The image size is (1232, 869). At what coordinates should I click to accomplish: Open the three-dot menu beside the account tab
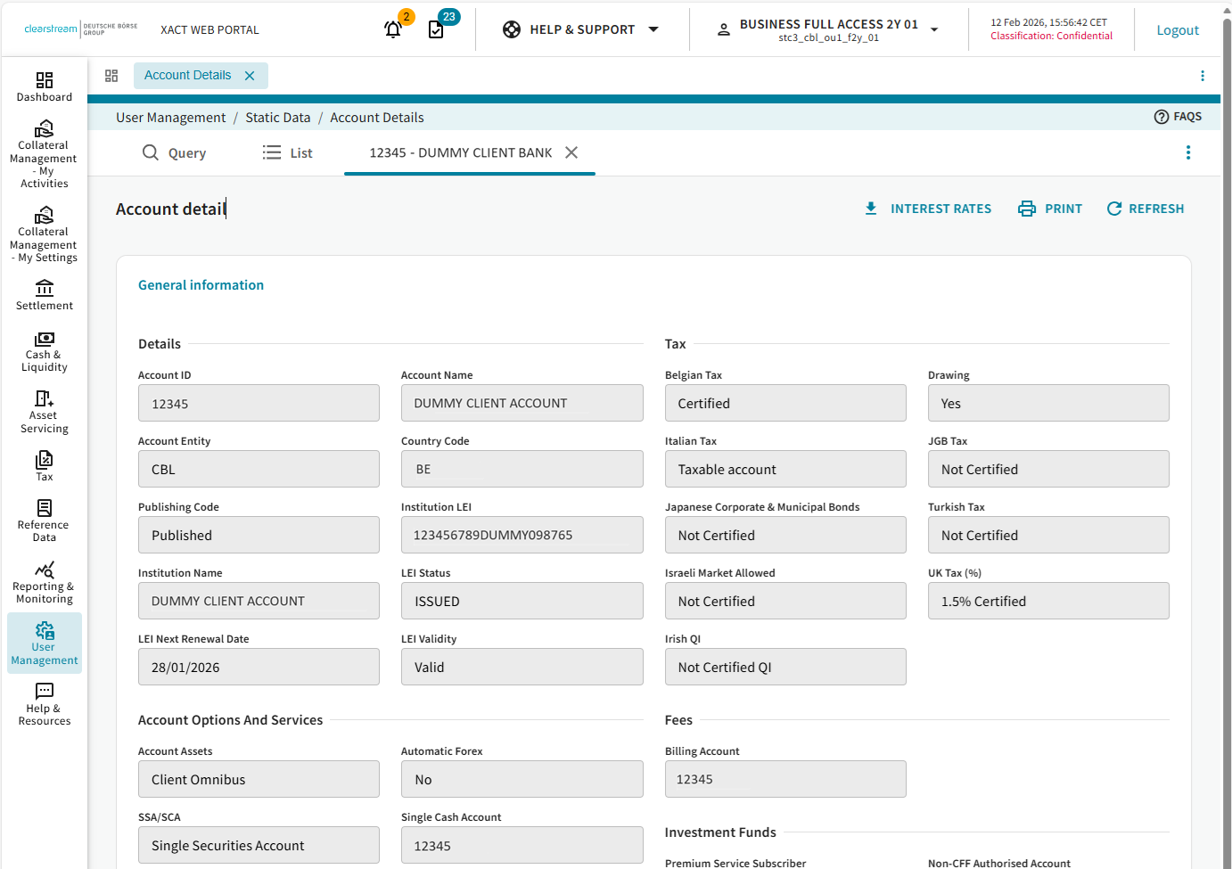[1187, 152]
